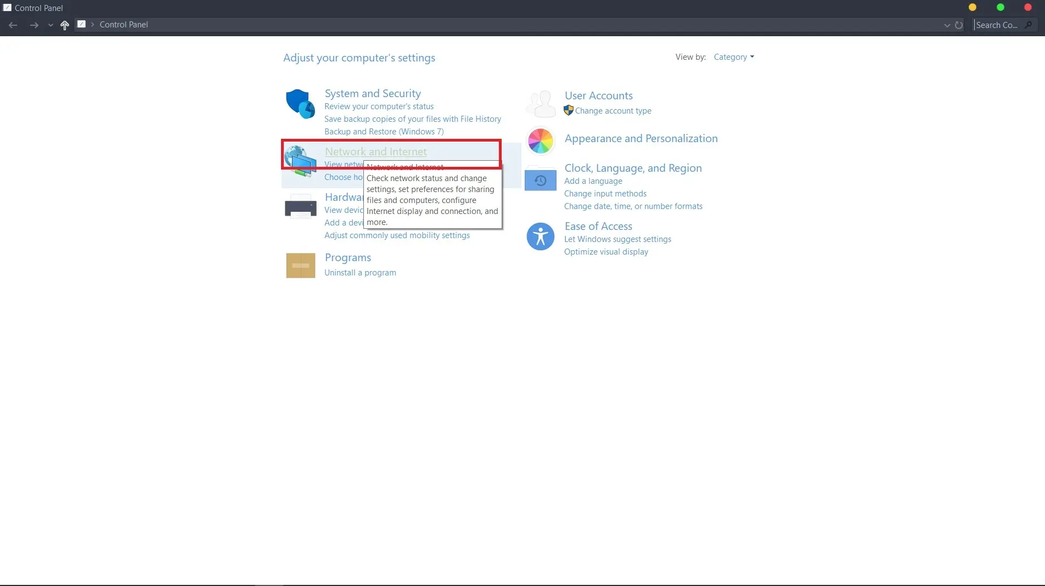Viewport: 1045px width, 586px height.
Task: Open the Appearance and Personalization color wheel icon
Action: pyautogui.click(x=541, y=141)
